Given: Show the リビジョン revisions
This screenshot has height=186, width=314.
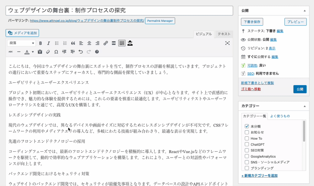Looking at the screenshot, I should (x=272, y=48).
